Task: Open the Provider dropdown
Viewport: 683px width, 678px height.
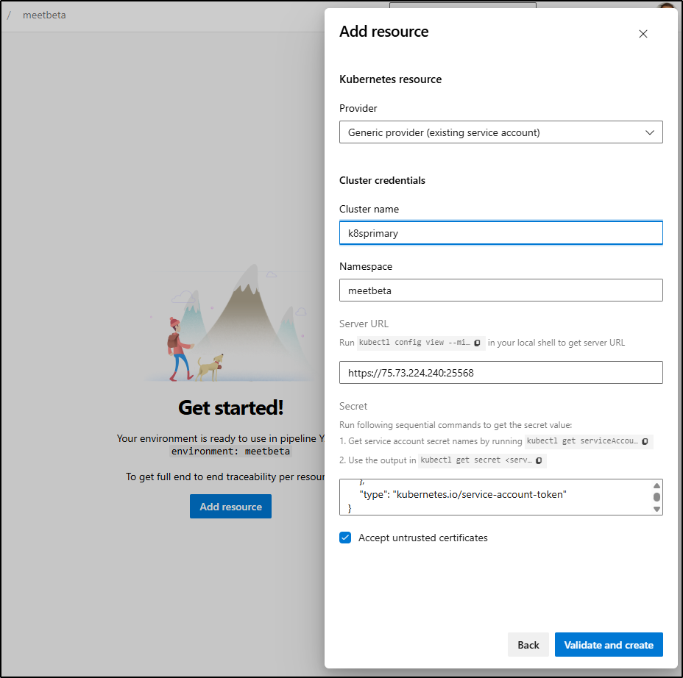Action: click(x=500, y=132)
